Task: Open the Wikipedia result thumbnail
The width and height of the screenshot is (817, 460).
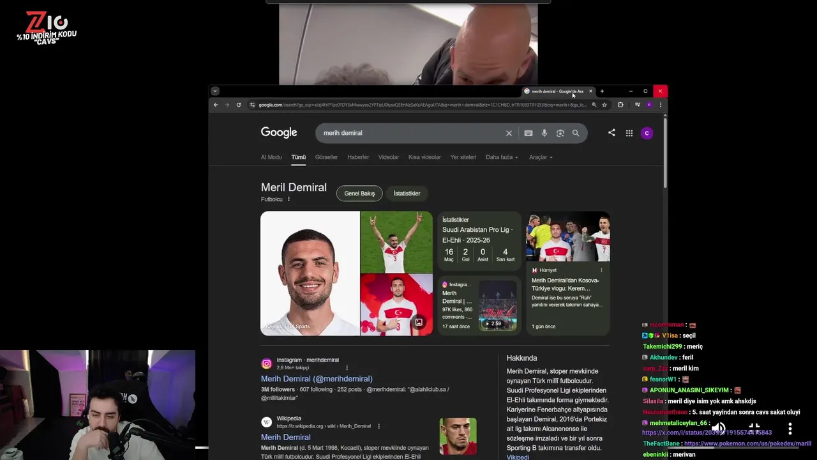Action: point(458,436)
